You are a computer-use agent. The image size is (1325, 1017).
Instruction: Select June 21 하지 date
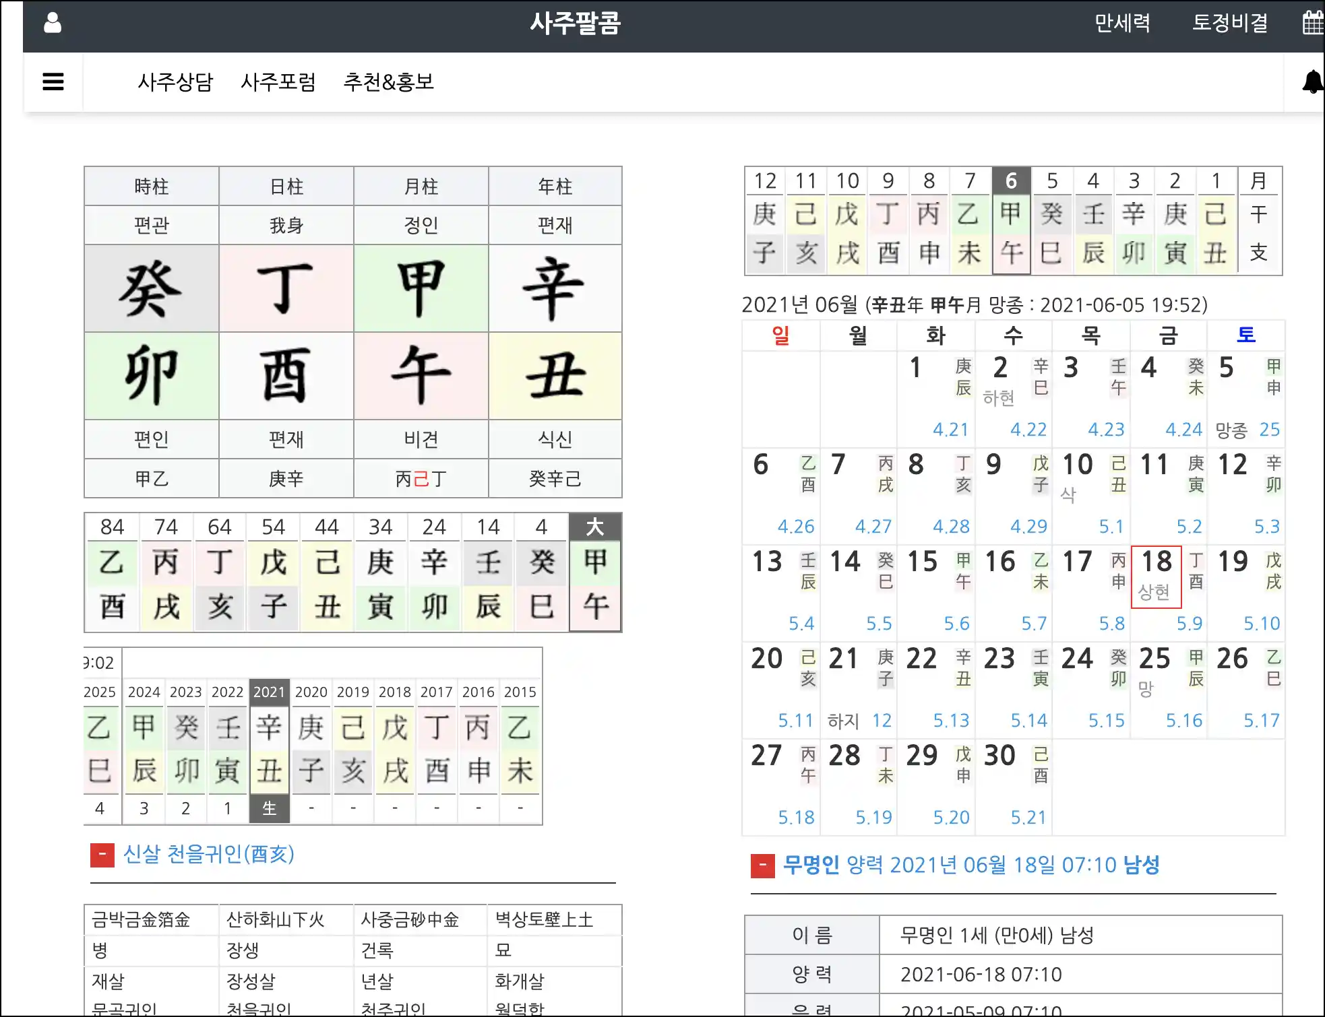(859, 690)
